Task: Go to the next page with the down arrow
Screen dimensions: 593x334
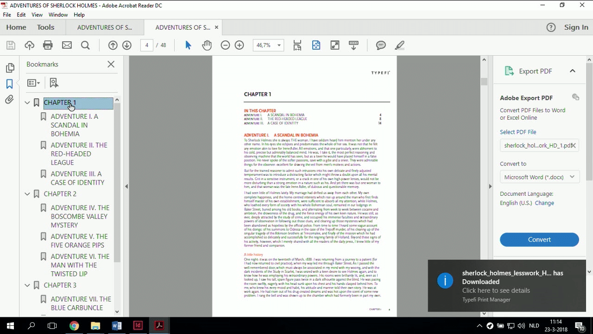Action: tap(127, 45)
